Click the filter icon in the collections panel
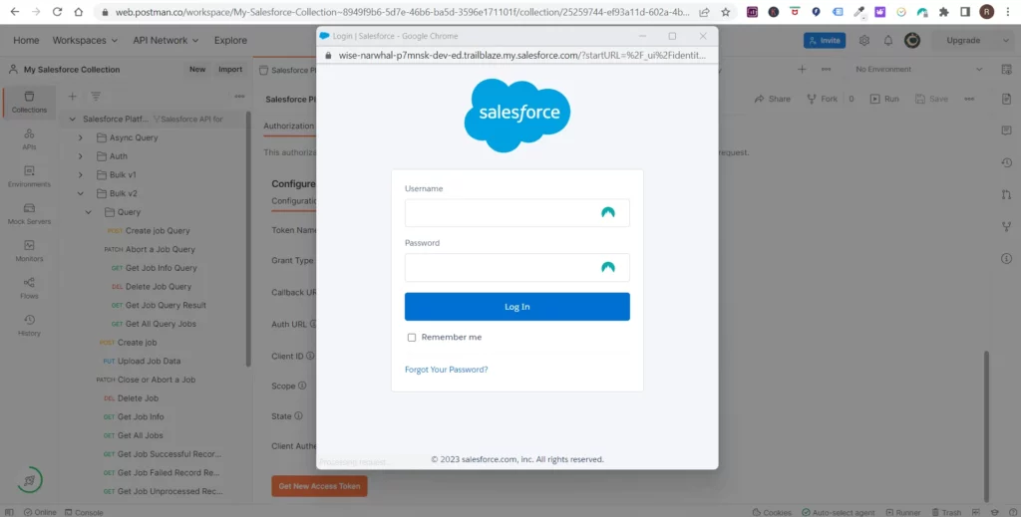Screen dimensions: 1021x517 point(96,97)
